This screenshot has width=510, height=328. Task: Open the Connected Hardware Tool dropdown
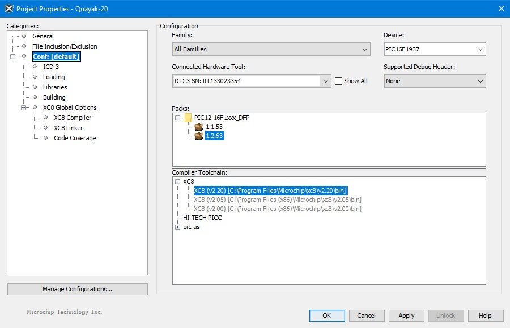(x=326, y=81)
